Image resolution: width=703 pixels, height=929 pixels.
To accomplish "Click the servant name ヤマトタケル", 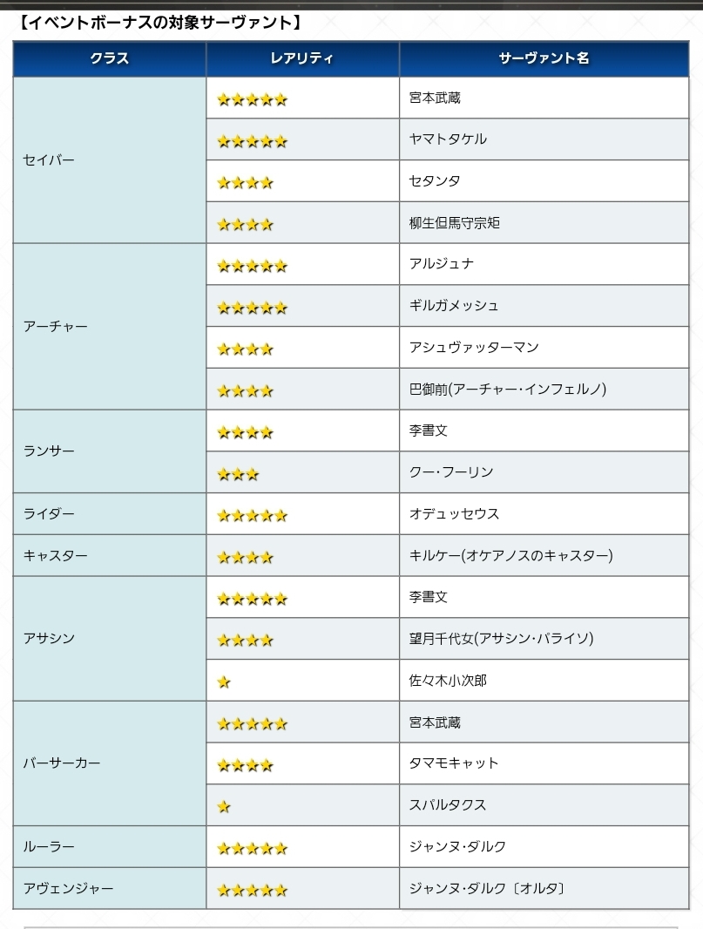I will click(x=448, y=139).
